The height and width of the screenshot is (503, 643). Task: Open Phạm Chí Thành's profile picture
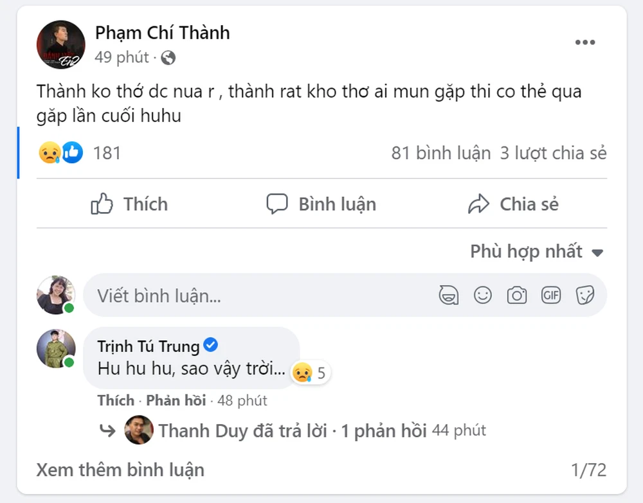(x=61, y=44)
